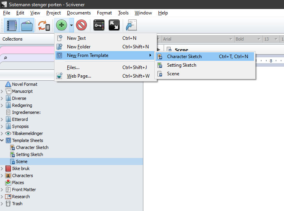Expand the Redigering folder
Screen dimensions: 284x211
(2, 105)
